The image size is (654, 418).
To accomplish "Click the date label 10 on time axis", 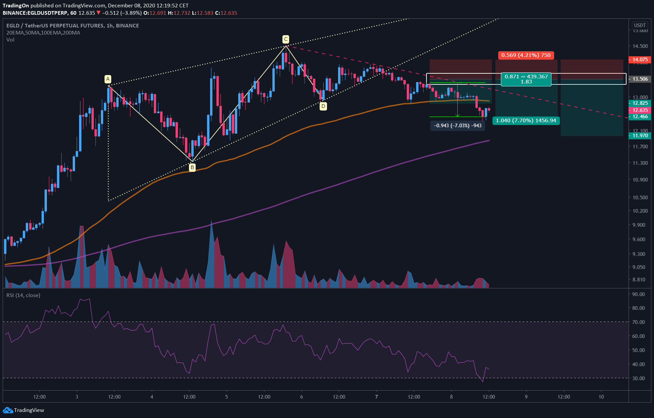I will pos(601,397).
